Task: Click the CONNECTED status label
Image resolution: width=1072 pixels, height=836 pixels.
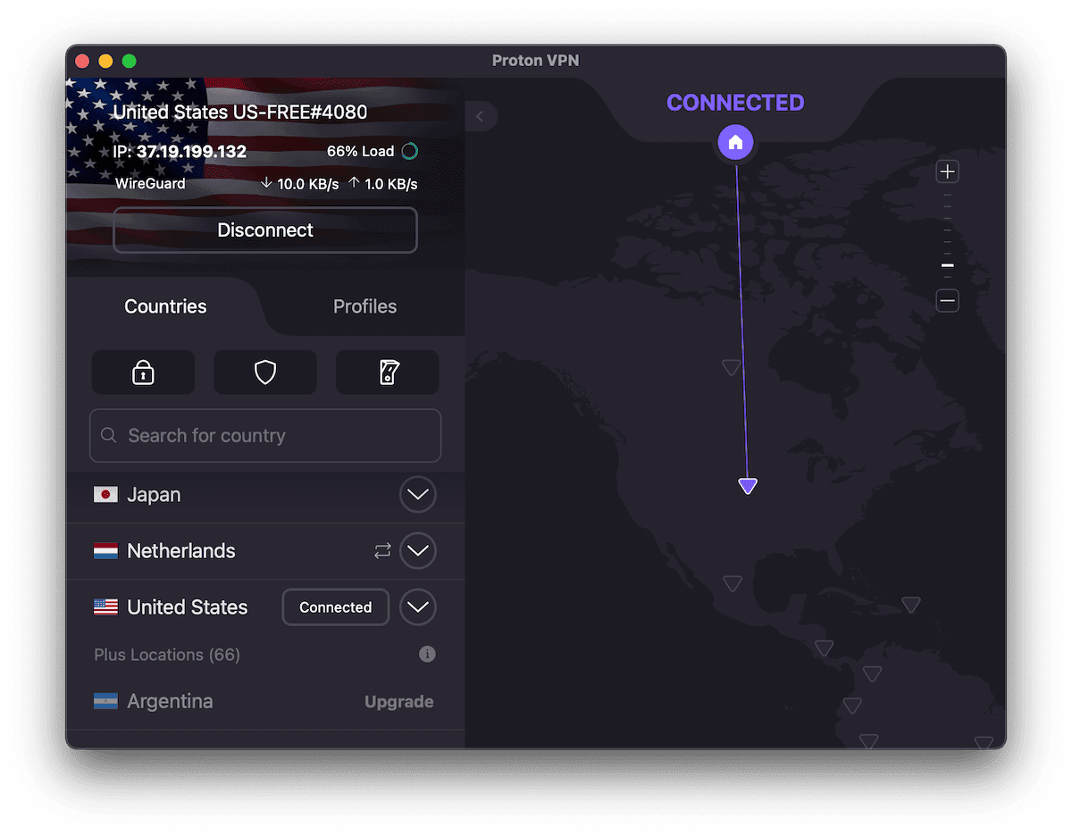Action: [x=735, y=103]
